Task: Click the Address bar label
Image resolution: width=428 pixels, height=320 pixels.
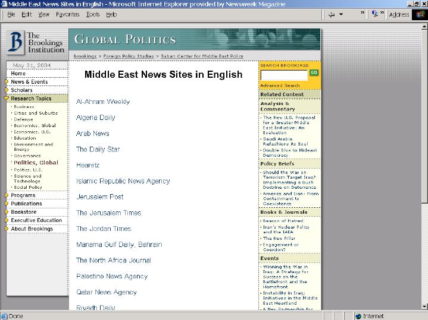Action: (399, 14)
